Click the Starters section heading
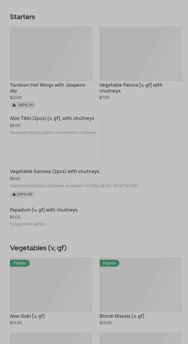The height and width of the screenshot is (344, 188). pyautogui.click(x=22, y=17)
